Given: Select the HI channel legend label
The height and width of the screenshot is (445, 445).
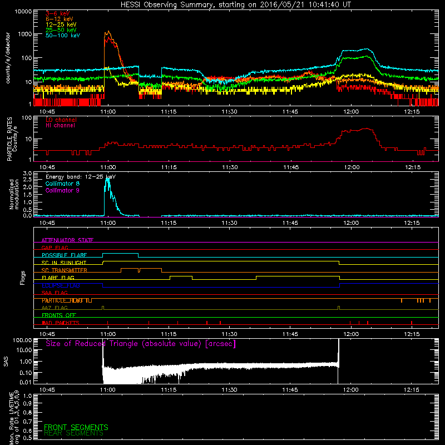Looking at the screenshot, I should point(60,126).
